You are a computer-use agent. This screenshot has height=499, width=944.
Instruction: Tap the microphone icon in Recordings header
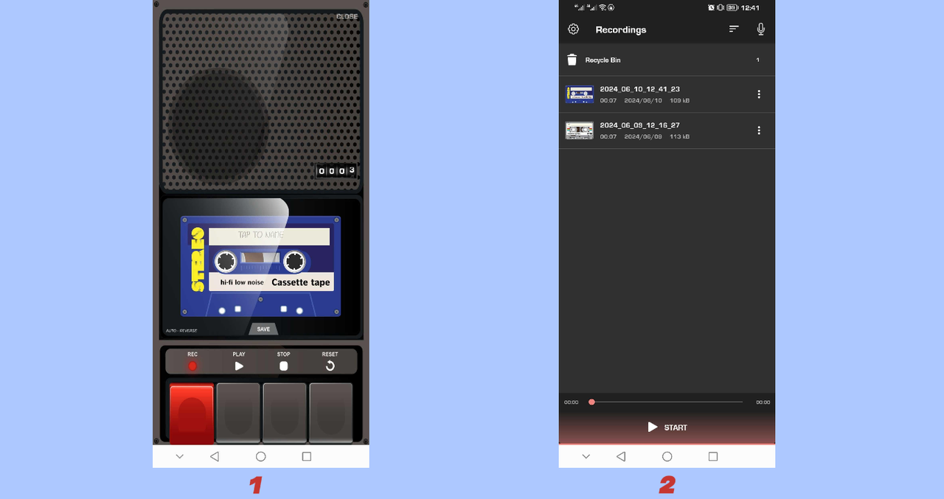click(x=760, y=29)
